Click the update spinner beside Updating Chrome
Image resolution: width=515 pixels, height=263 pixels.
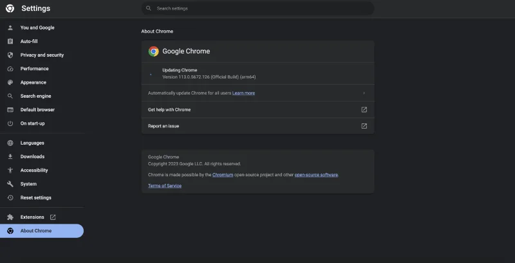click(x=151, y=74)
